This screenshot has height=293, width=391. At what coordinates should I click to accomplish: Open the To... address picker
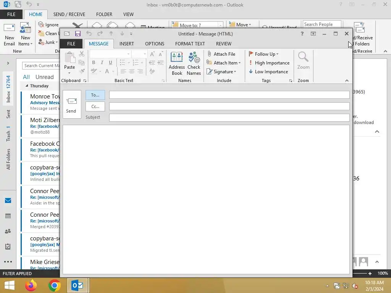95,95
